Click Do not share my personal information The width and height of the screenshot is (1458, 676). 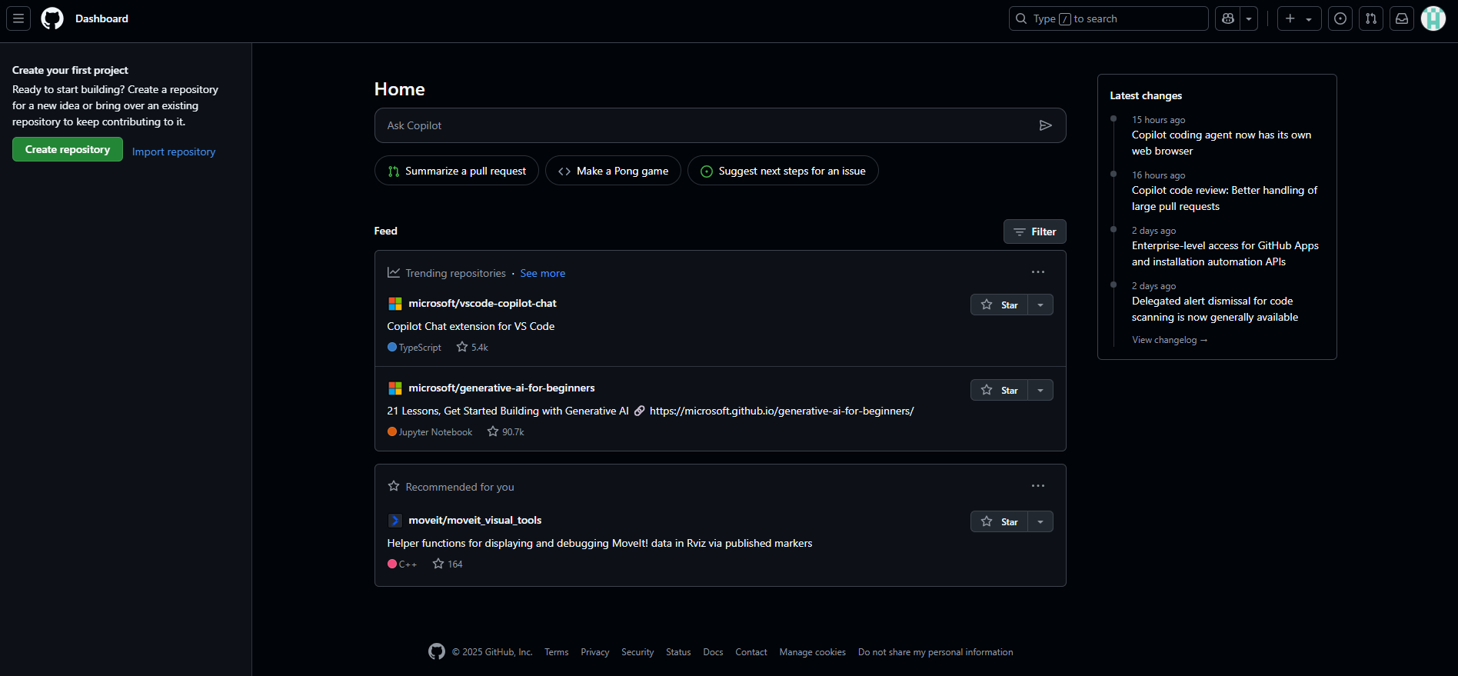click(x=936, y=652)
